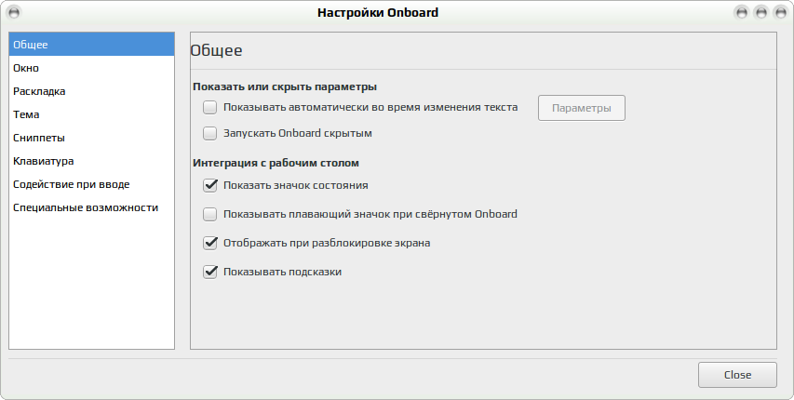The width and height of the screenshot is (794, 400).
Task: Click the Параметры button
Action: [x=582, y=108]
